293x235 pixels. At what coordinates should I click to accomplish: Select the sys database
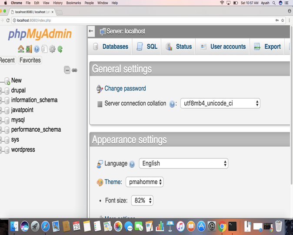[15, 139]
